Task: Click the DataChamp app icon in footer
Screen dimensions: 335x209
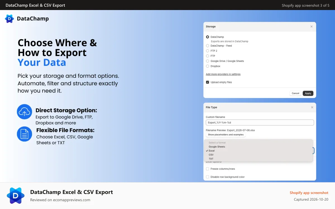Action: click(x=16, y=196)
